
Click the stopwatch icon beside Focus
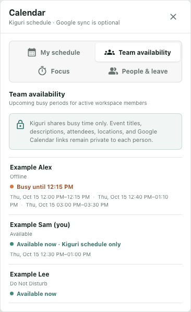pos(42,71)
